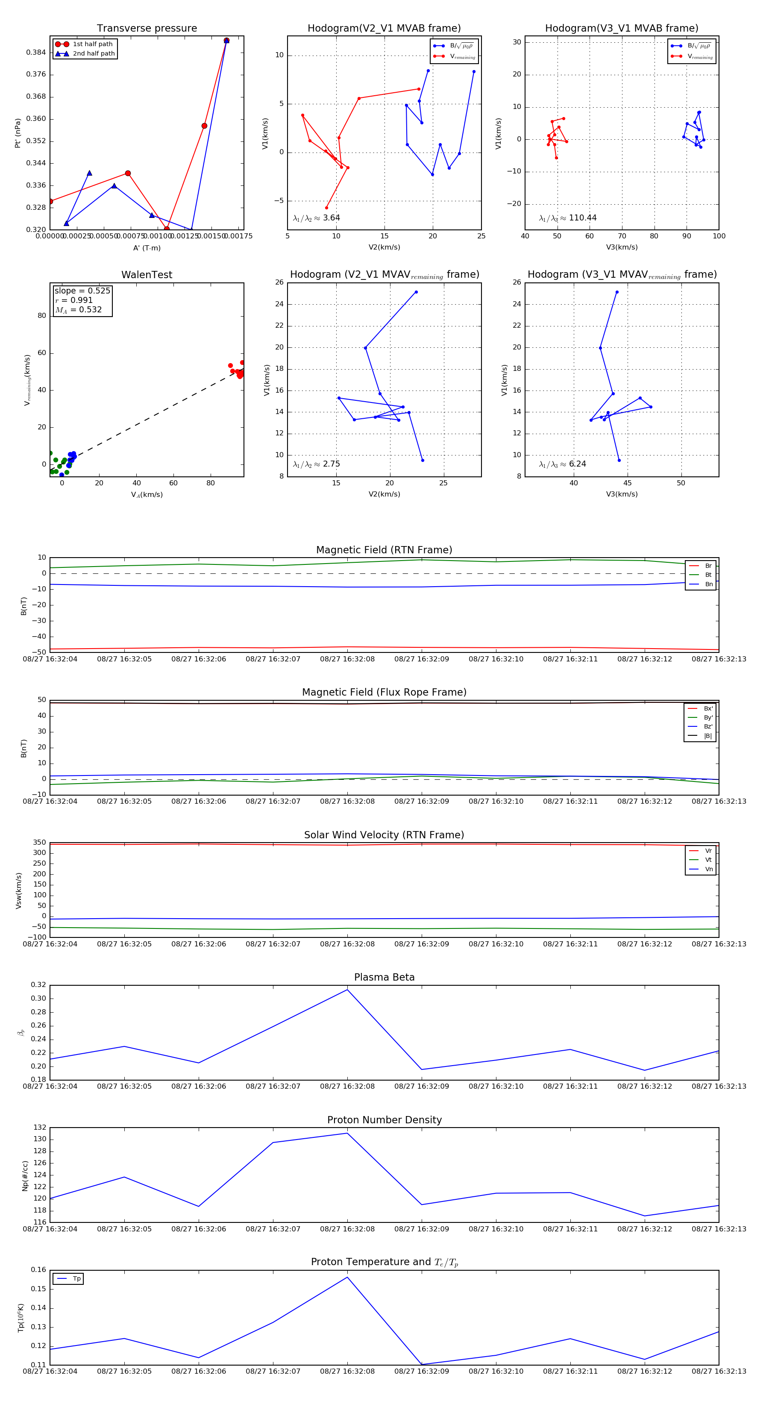Select the |B| legend entry

click(700, 736)
